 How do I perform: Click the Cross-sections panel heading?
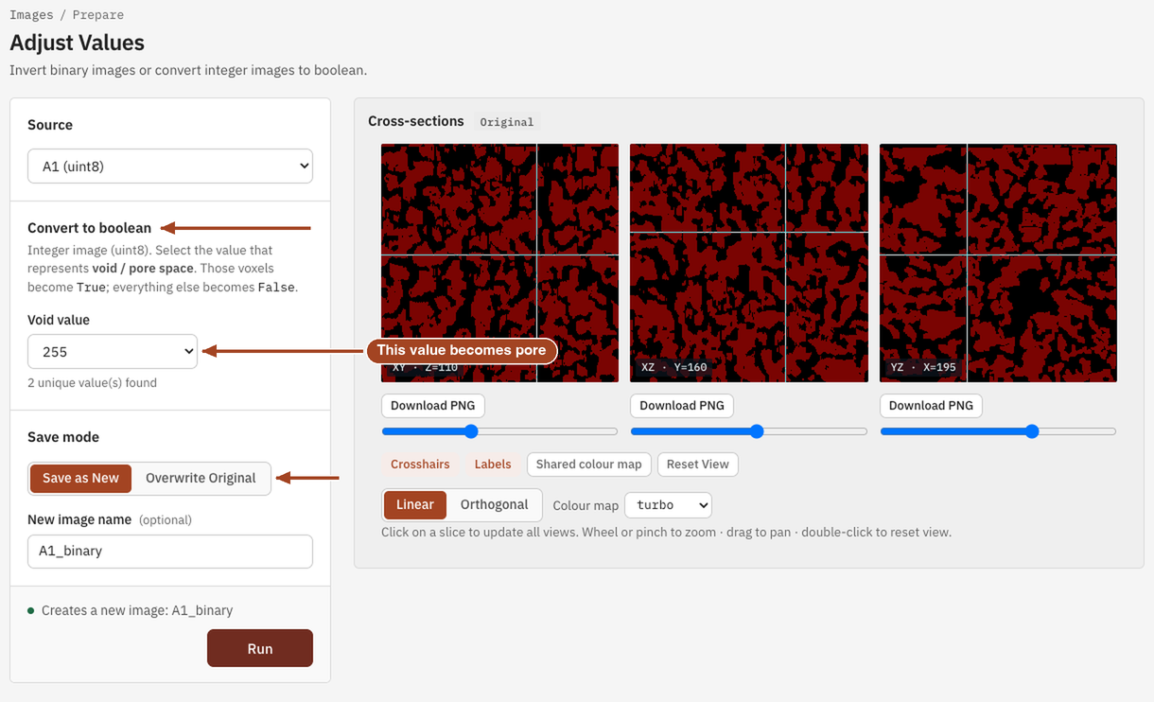[x=416, y=121]
